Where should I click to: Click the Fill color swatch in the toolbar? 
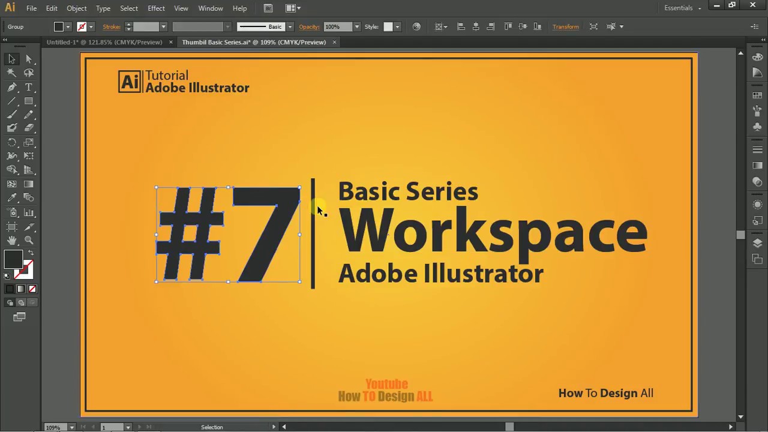(x=14, y=259)
